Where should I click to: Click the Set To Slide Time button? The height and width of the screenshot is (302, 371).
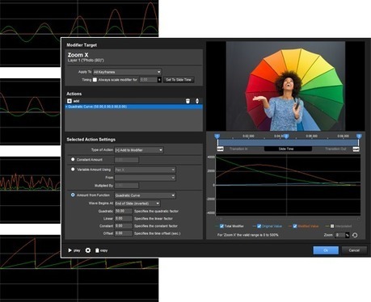tap(179, 80)
